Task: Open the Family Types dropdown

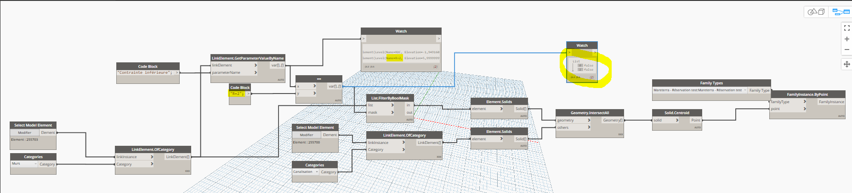Action: (745, 90)
